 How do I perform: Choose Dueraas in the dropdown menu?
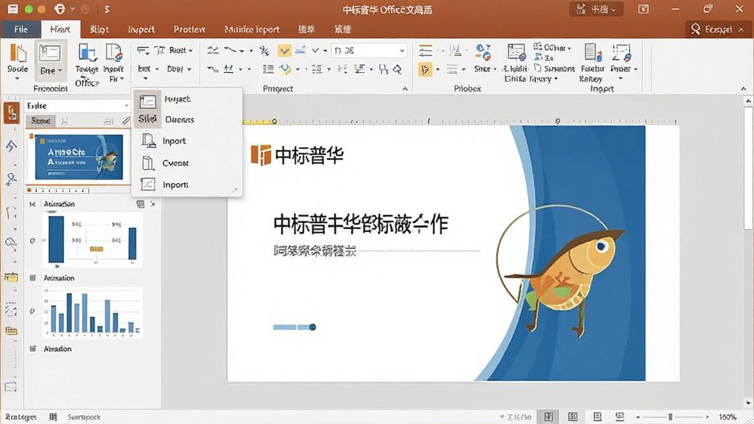180,120
